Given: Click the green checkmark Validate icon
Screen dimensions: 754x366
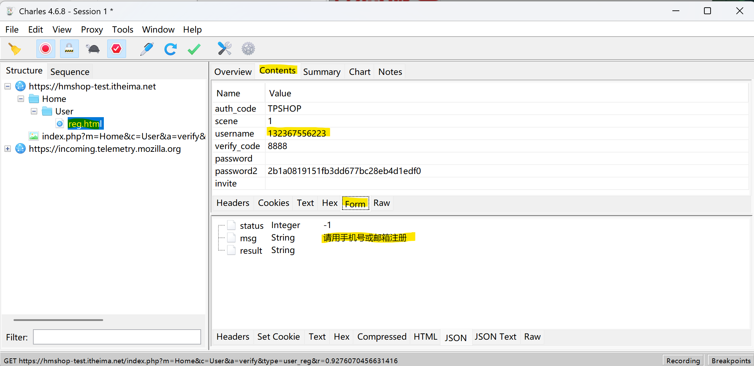Looking at the screenshot, I should (x=194, y=49).
